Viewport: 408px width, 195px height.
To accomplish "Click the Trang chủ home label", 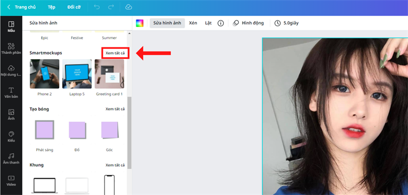I will [x=25, y=7].
